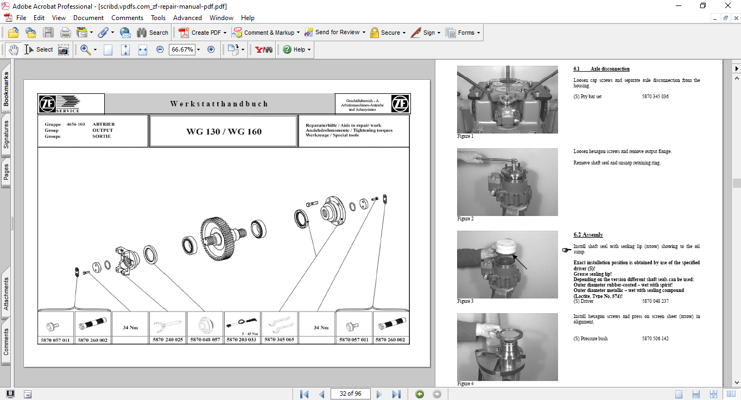Click the Save floppy disk icon

(x=48, y=33)
